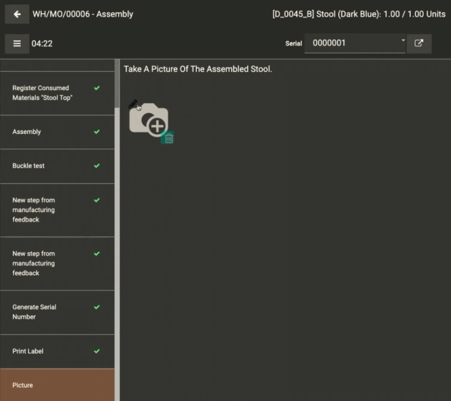Click the Serial field showing 0000001
451x401 pixels.
click(x=355, y=43)
